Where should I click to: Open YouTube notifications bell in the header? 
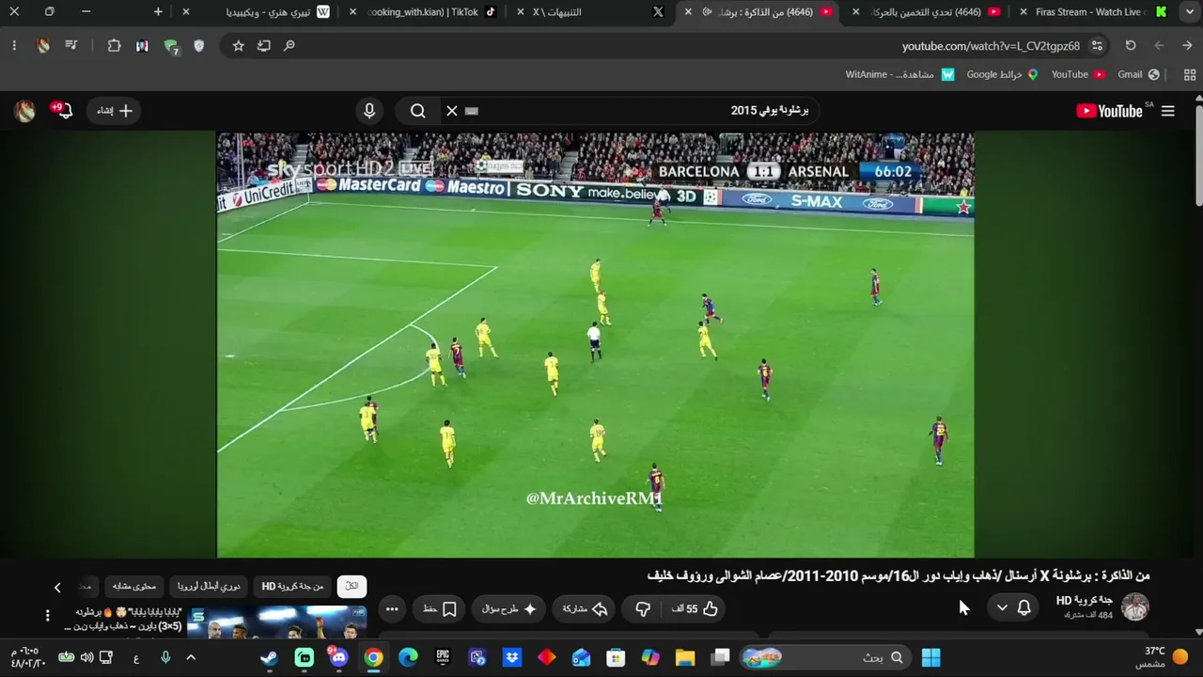63,111
